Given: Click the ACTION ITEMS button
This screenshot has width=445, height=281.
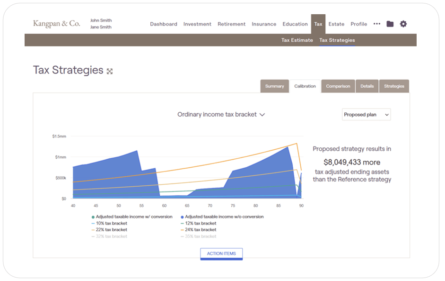Looking at the screenshot, I should [x=221, y=254].
